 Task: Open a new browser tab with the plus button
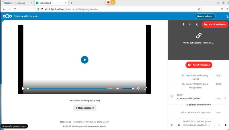click(71, 3)
